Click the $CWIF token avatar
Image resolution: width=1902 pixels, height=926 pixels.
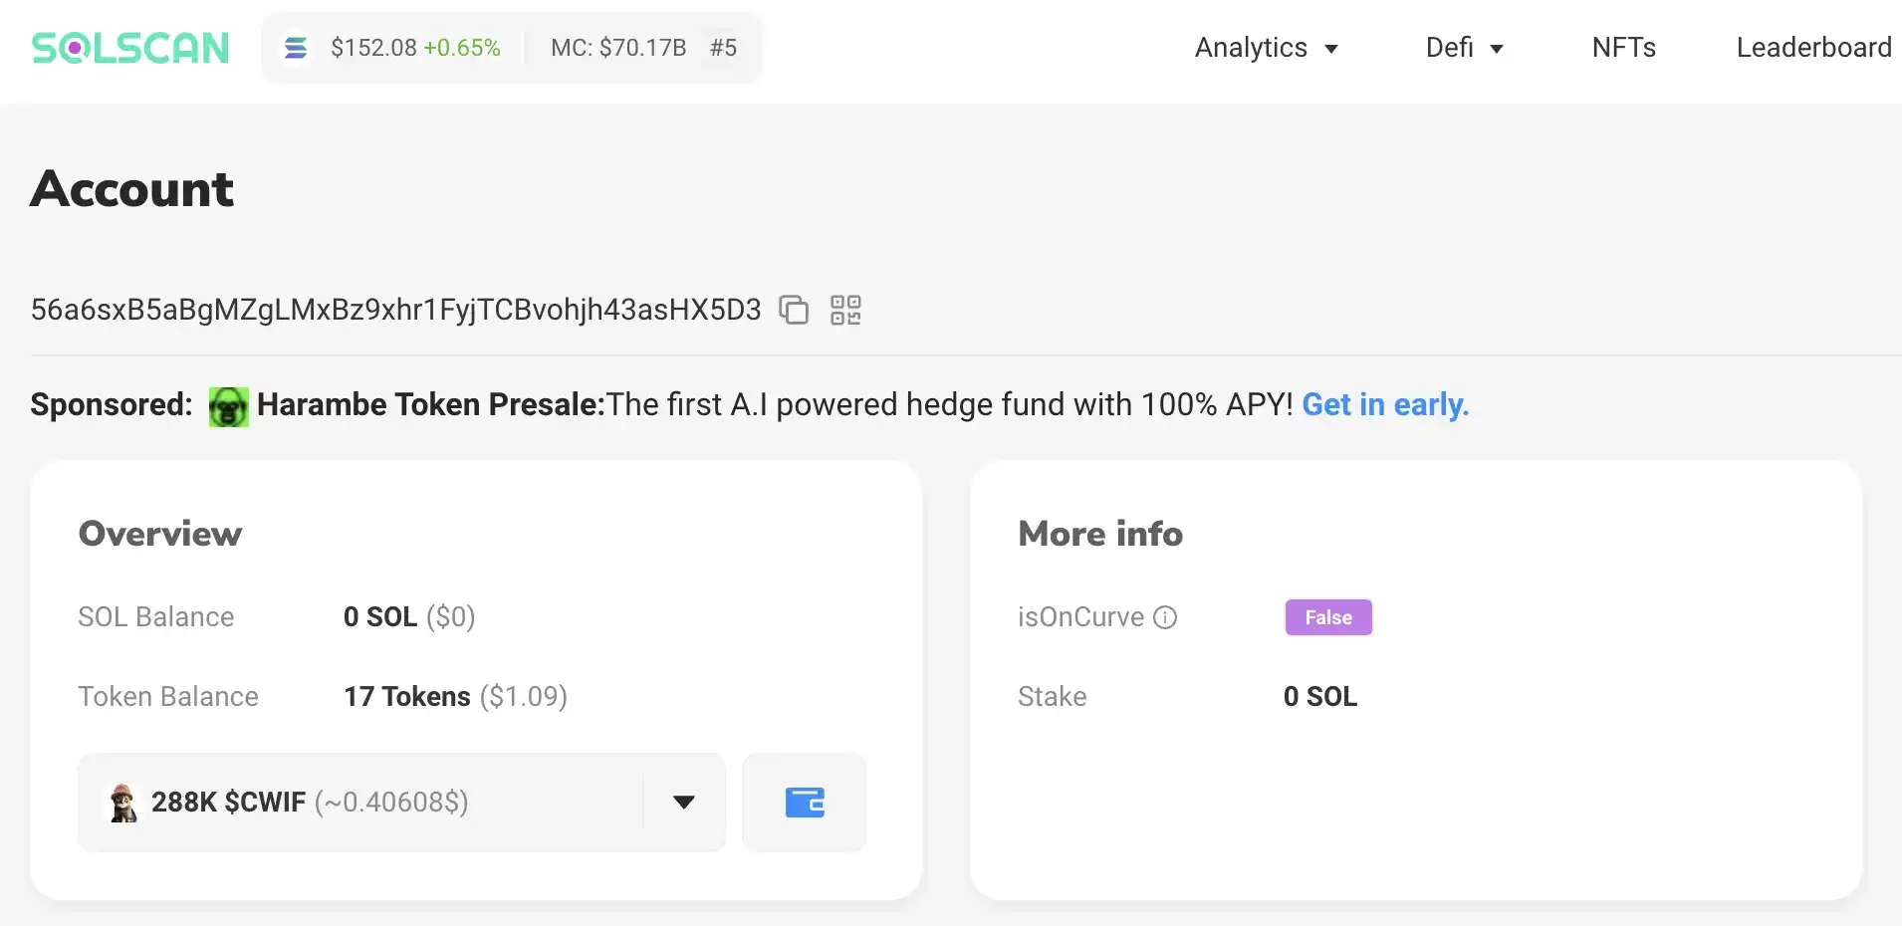(123, 803)
